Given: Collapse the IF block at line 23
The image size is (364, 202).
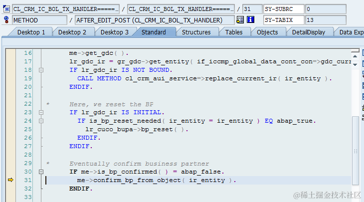Looking at the screenshot, I should [x=41, y=112].
